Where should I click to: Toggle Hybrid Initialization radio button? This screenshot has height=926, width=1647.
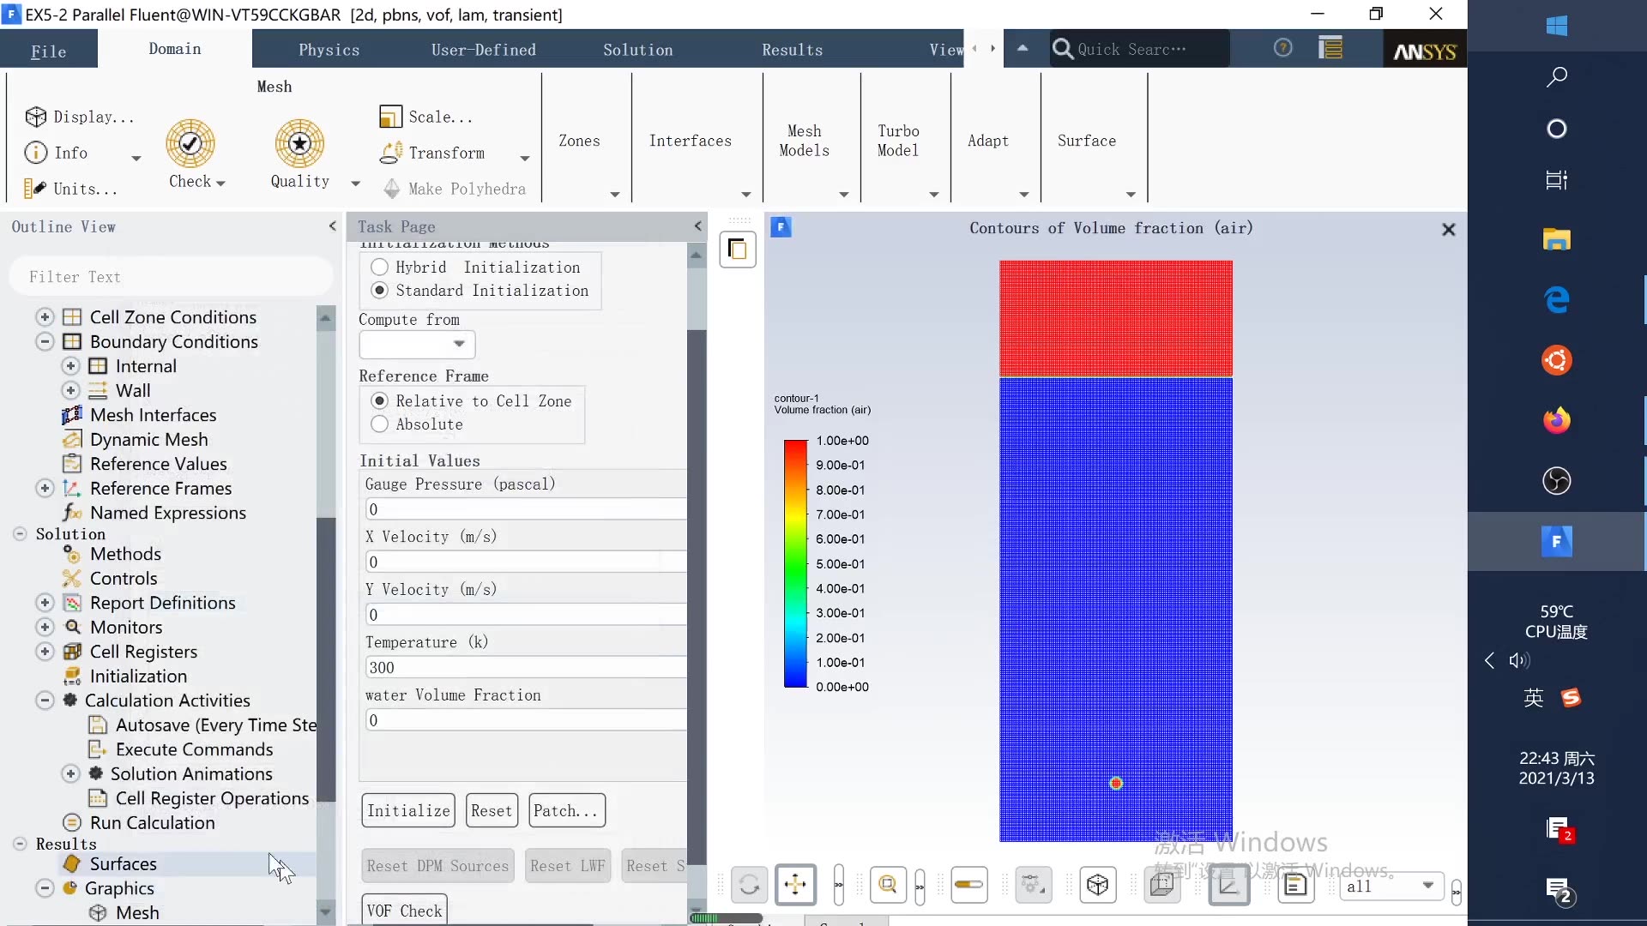click(379, 267)
